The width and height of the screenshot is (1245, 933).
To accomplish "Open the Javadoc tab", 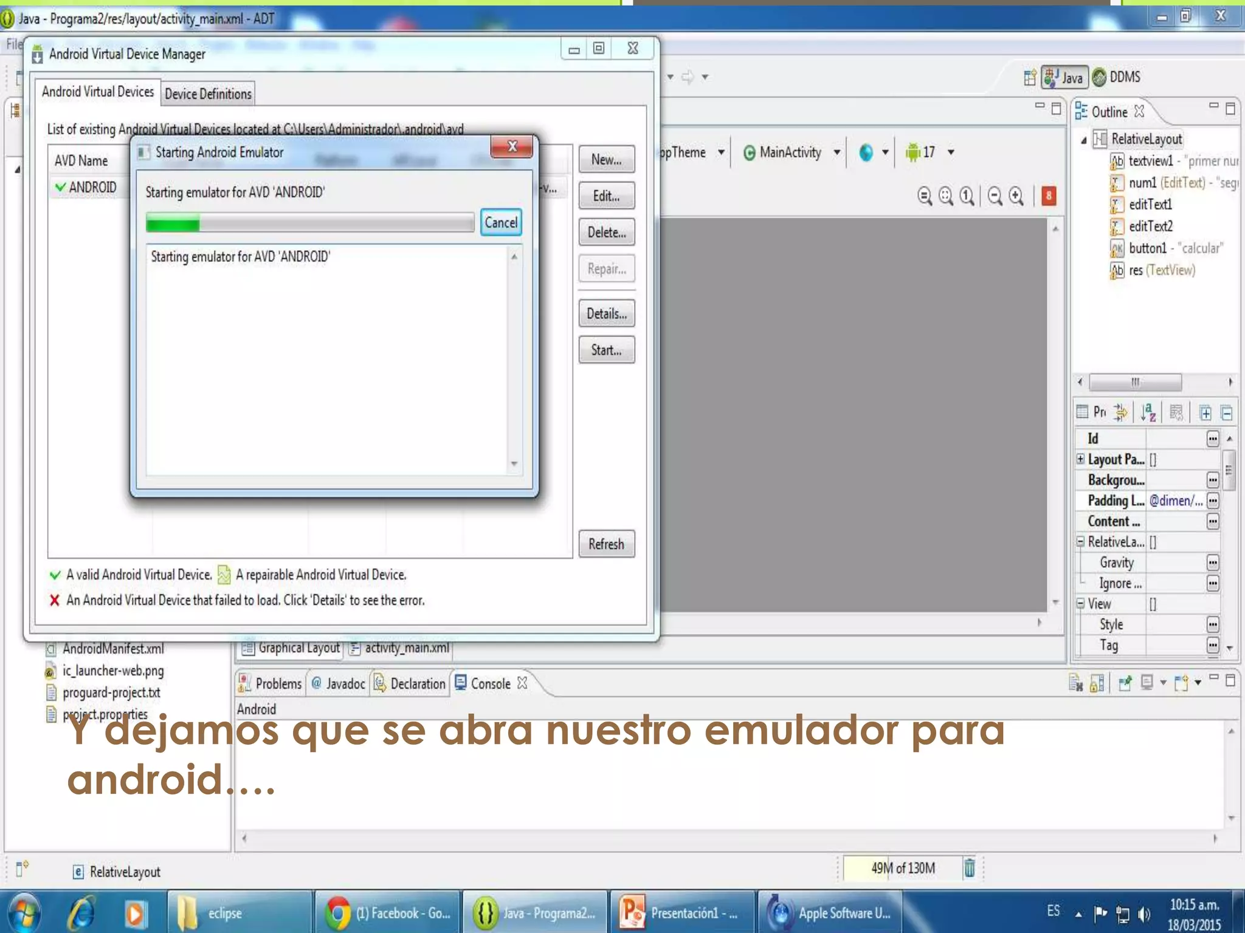I will point(338,683).
